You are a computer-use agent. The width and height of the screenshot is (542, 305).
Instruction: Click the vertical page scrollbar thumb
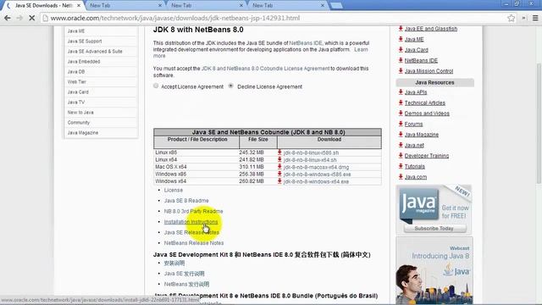tap(539, 123)
